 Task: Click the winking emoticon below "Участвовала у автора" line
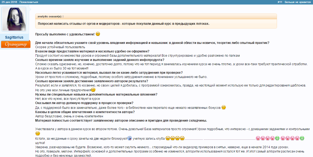(38, 133)
